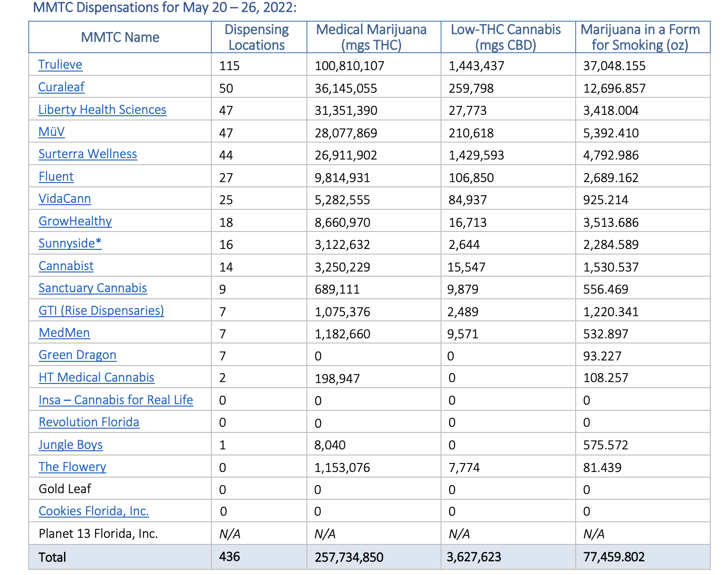
Task: Select GrowHealthy's 3,513.686 smoking value
Action: tap(611, 223)
